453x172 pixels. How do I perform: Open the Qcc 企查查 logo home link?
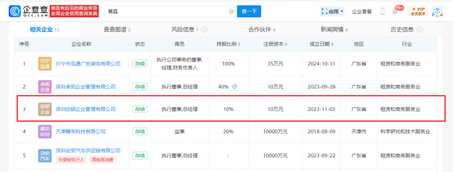(28, 11)
